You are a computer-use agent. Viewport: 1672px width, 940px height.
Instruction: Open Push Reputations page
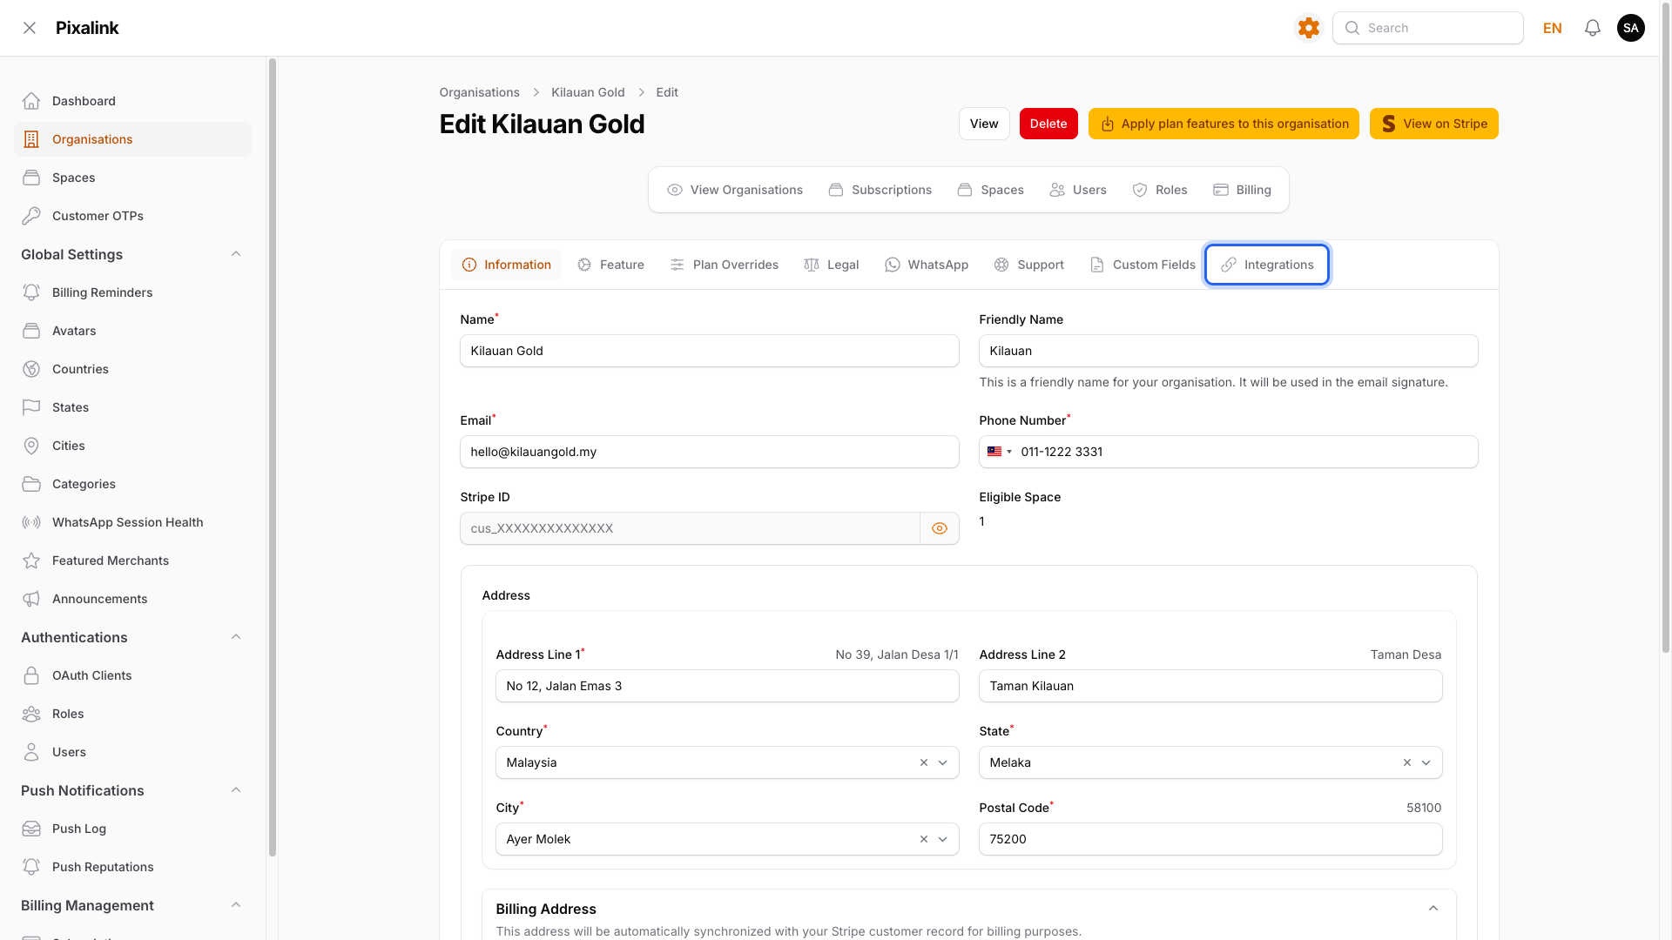(x=132, y=867)
